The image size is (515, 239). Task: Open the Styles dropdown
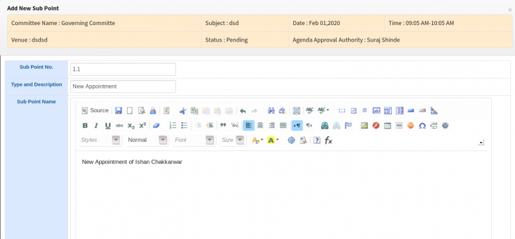(x=100, y=140)
